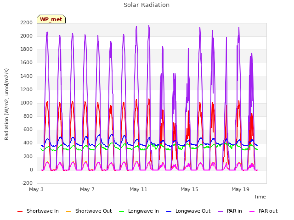This screenshot has height=220, width=294.
Task: Click the red Shortwave In legend swatch
Action: tap(20, 212)
